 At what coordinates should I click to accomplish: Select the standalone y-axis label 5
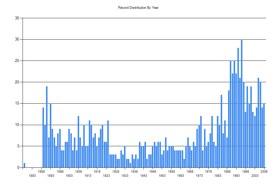tap(18, 146)
